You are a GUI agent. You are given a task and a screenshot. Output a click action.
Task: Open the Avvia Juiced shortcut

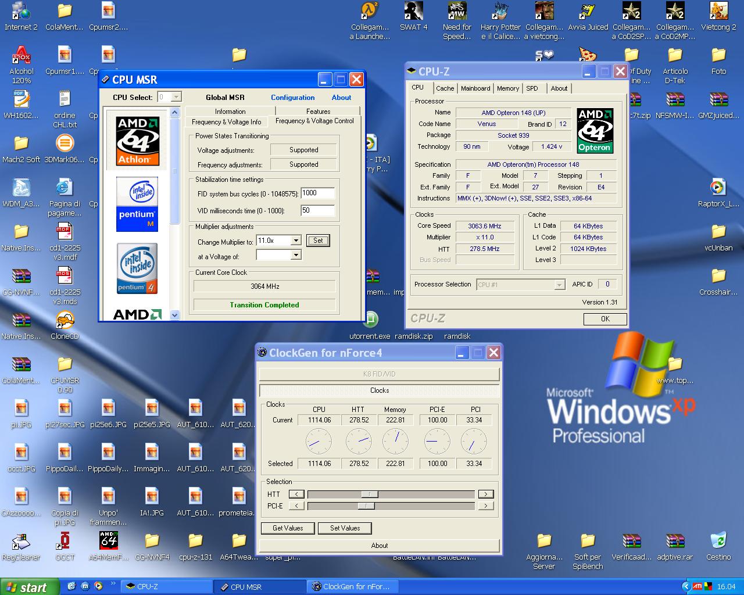[588, 17]
